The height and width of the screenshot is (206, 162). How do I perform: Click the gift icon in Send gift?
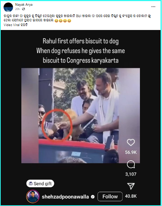pyautogui.click(x=31, y=184)
